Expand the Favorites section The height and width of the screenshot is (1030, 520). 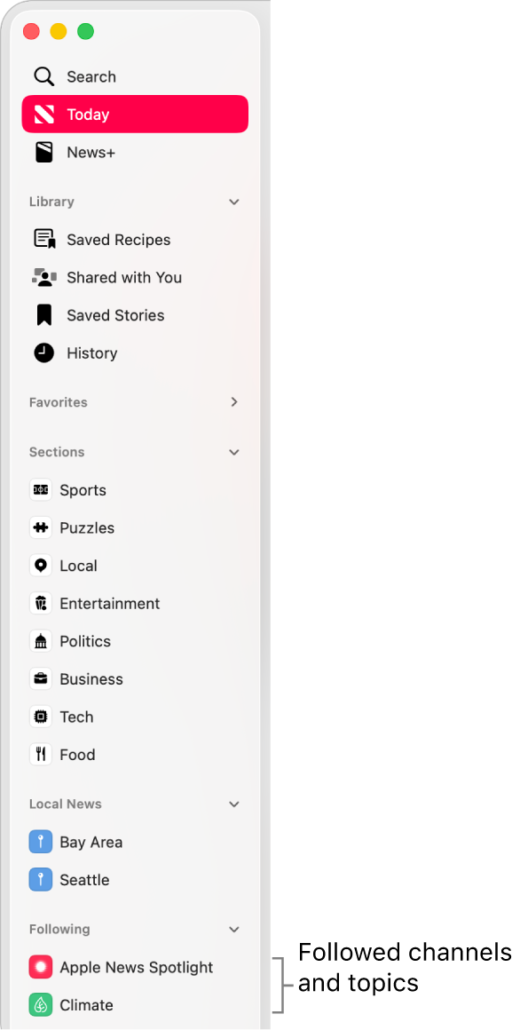[x=233, y=402]
